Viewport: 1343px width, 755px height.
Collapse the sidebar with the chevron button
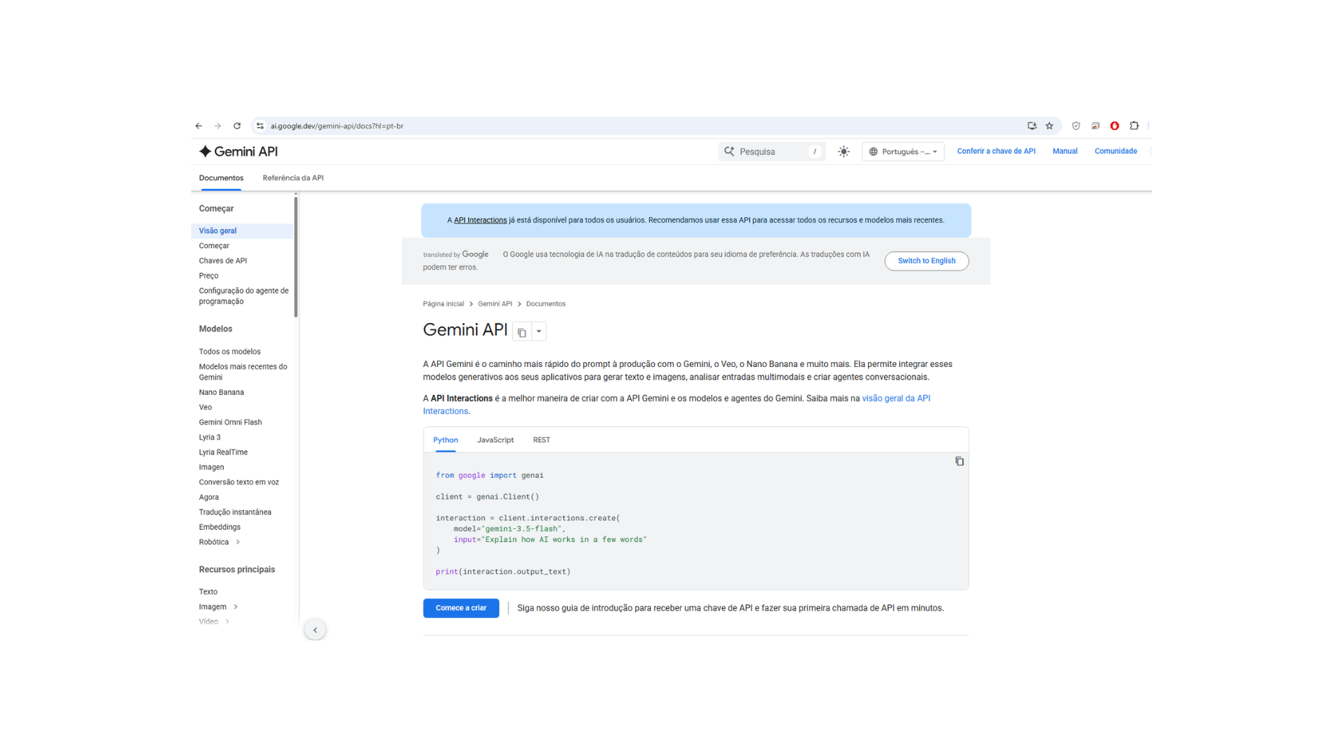coord(315,630)
